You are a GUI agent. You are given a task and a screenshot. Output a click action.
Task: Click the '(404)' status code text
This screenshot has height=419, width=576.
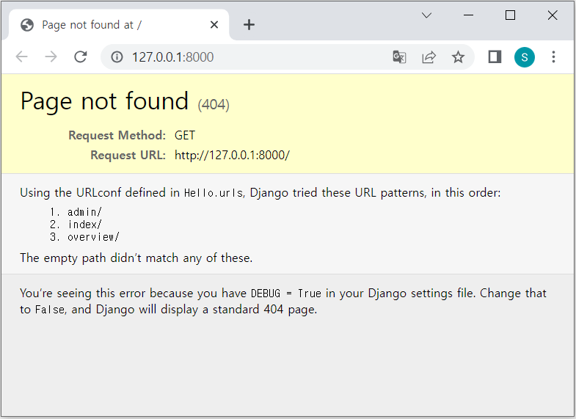click(x=214, y=105)
